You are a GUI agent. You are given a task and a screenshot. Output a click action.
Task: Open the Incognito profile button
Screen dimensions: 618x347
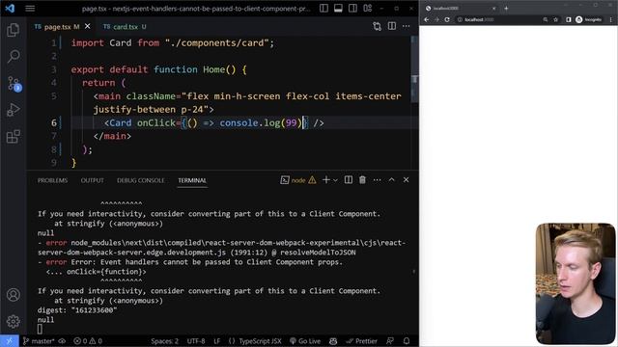(x=589, y=19)
